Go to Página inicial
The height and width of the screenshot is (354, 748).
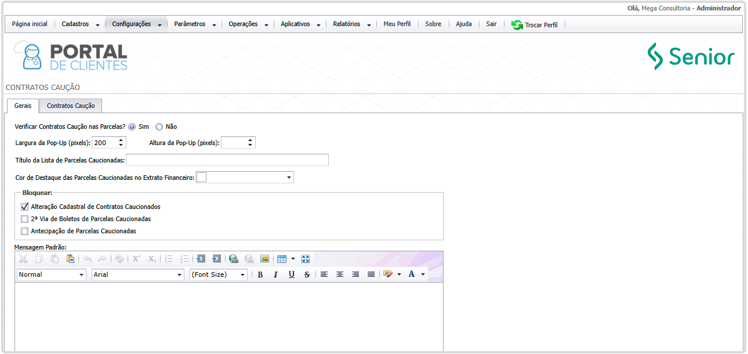(x=30, y=24)
